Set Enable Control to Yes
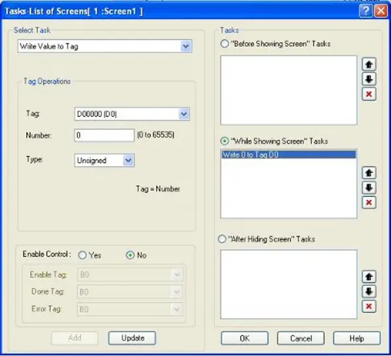The height and width of the screenshot is (356, 391). tap(82, 255)
